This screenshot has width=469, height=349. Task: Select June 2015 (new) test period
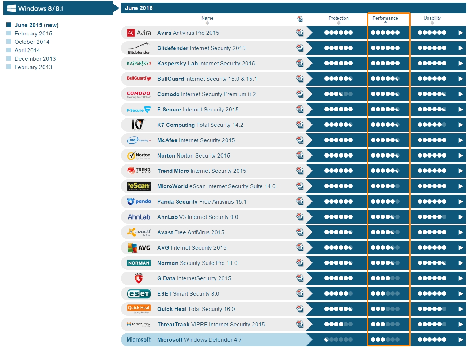(x=37, y=25)
